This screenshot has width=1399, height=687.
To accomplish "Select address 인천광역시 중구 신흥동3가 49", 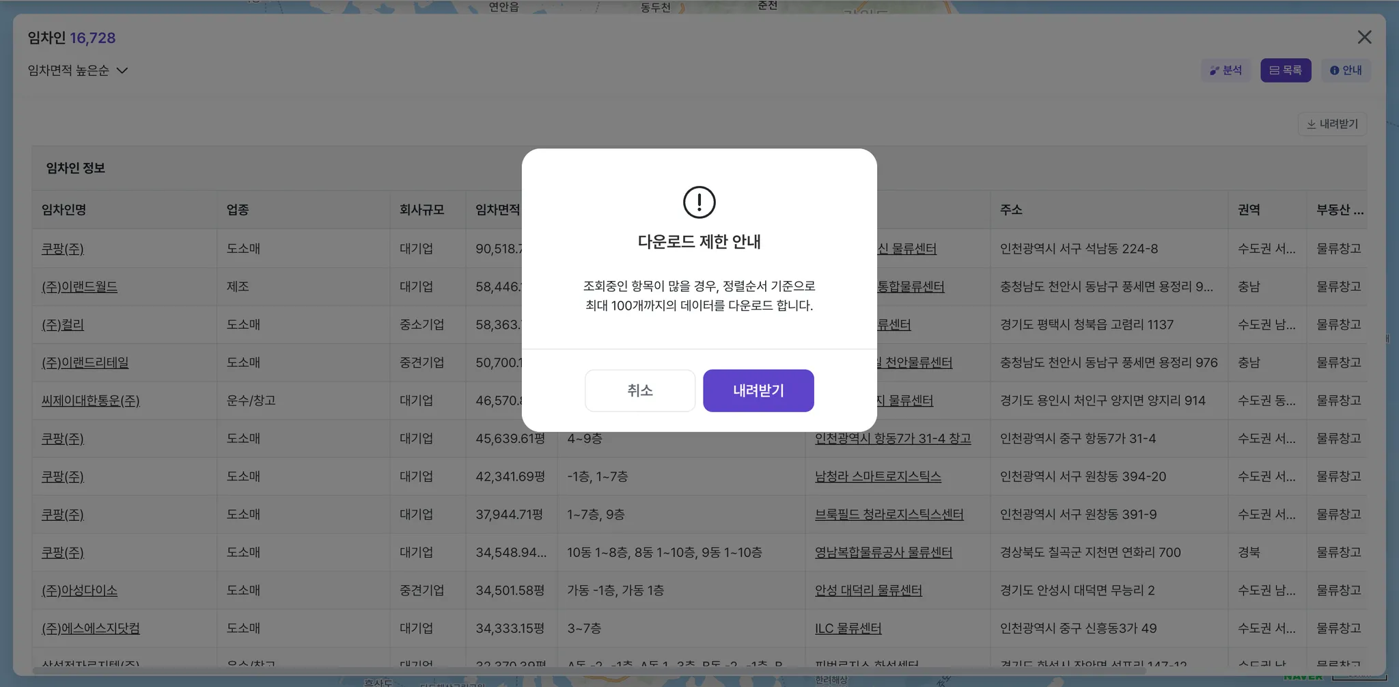I will tap(1078, 628).
